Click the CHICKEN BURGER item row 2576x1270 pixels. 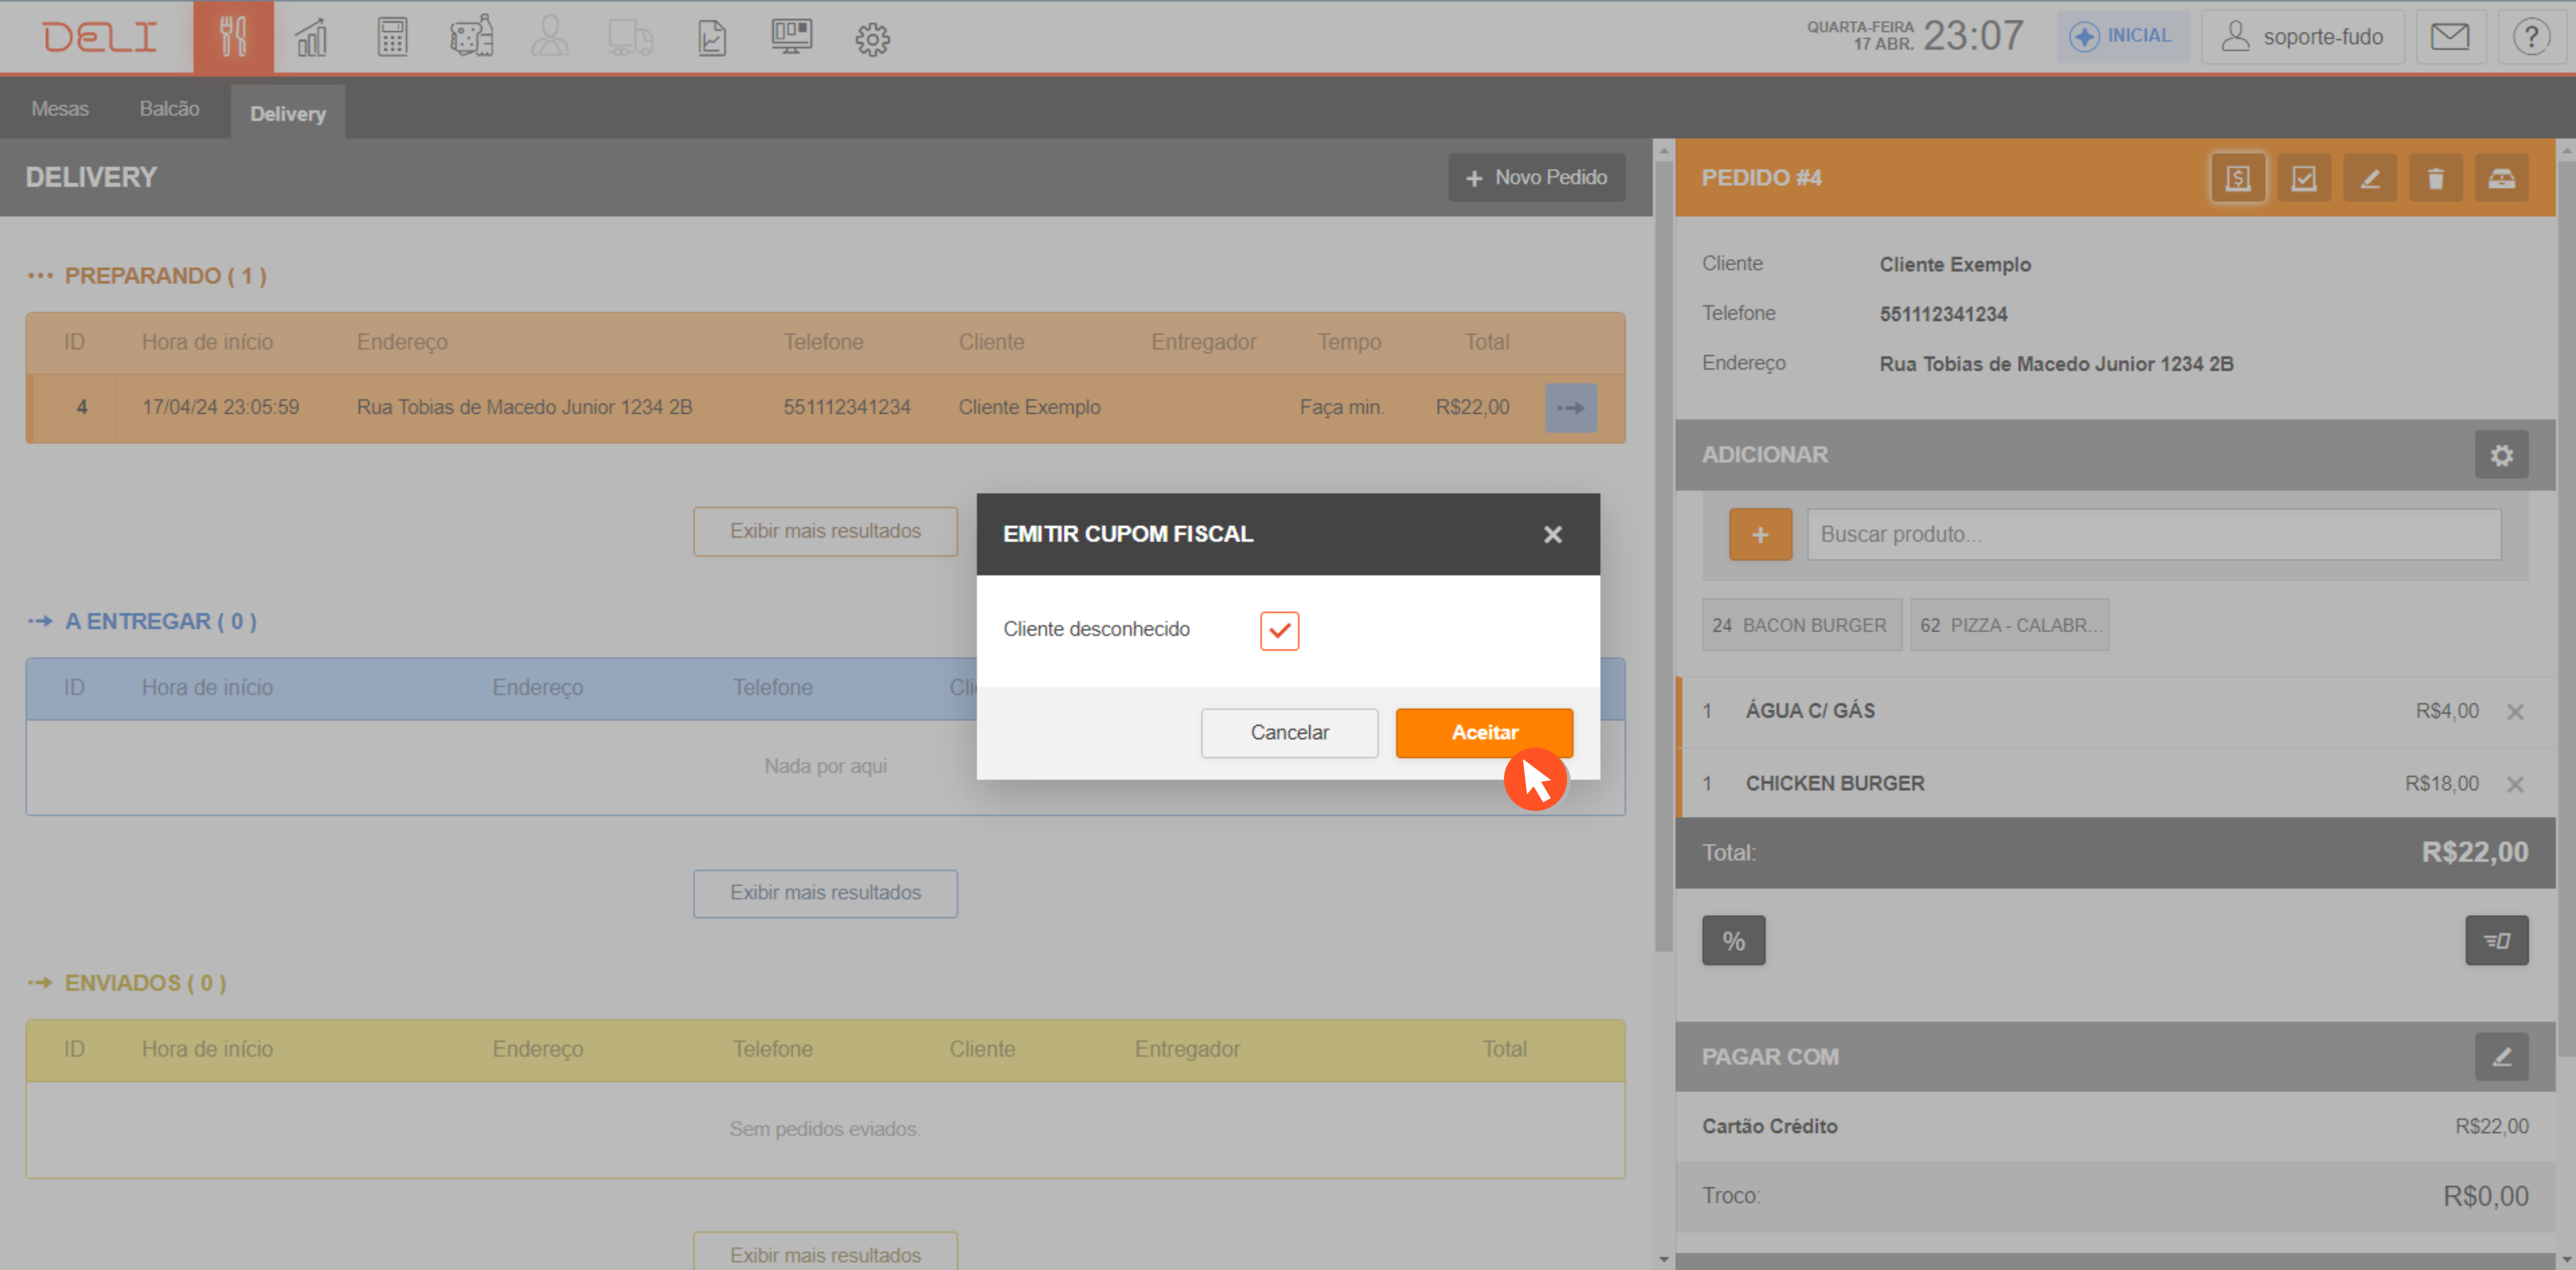2115,784
